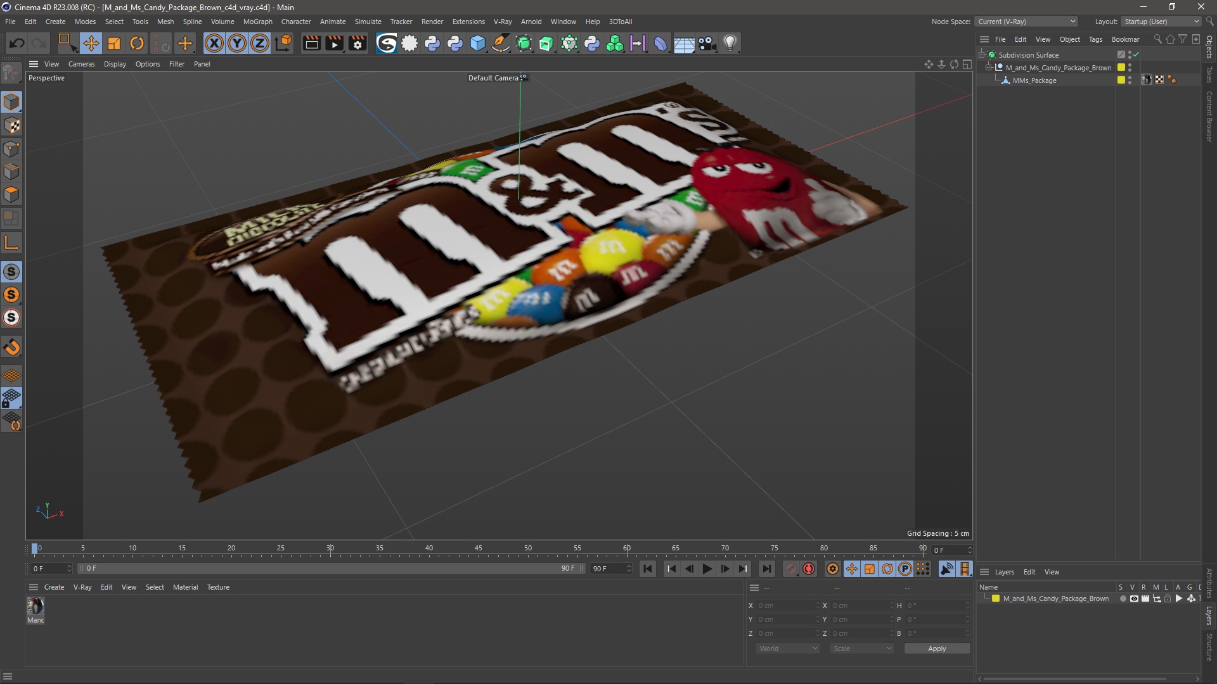
Task: Open the Layout dropdown Startup (User)
Action: coord(1161,22)
